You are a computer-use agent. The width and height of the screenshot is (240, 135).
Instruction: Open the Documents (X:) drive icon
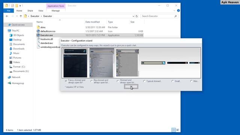click(x=11, y=71)
